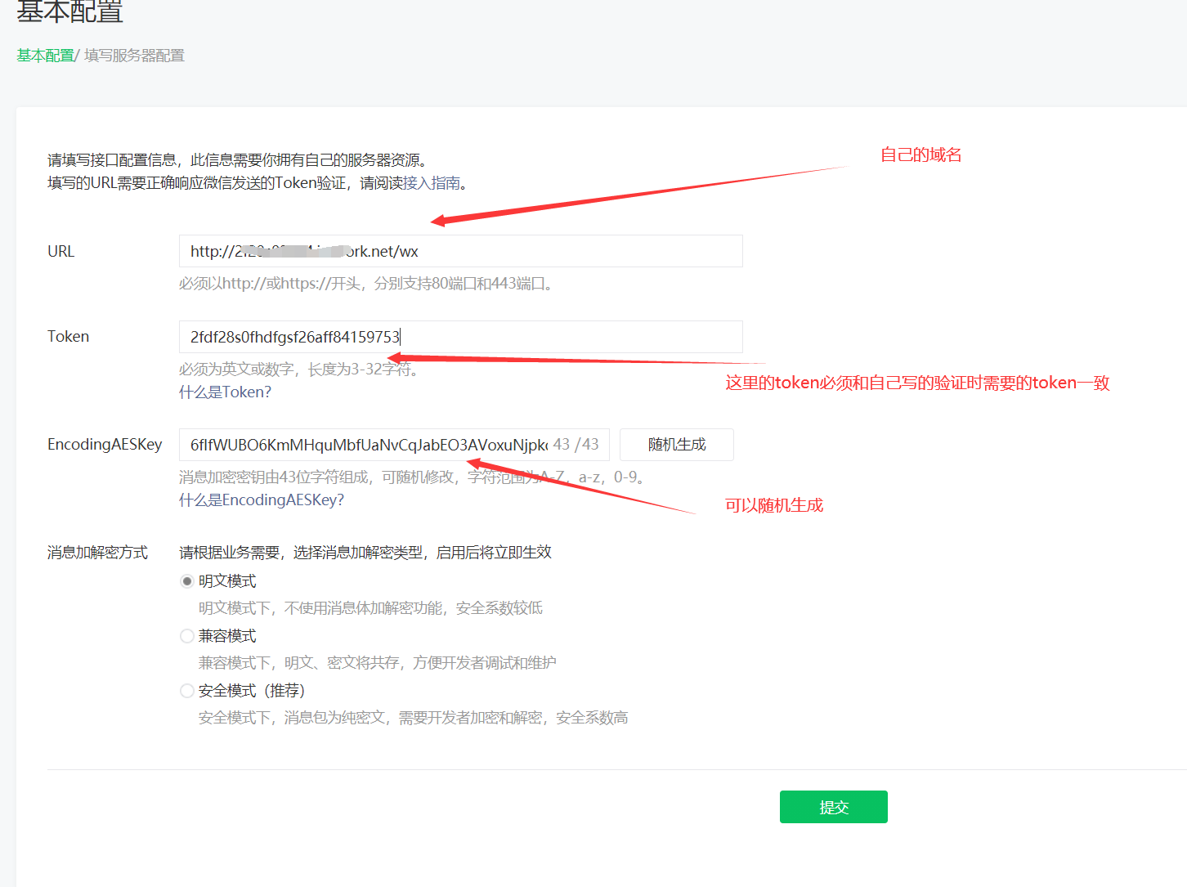Click the 基本配置 page heading
This screenshot has width=1187, height=887.
click(69, 12)
